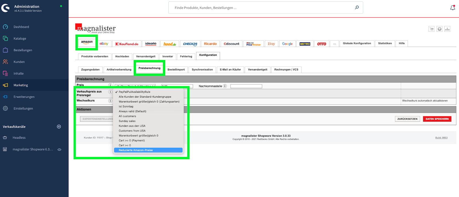Switch to Fehlerlog tab

click(186, 56)
